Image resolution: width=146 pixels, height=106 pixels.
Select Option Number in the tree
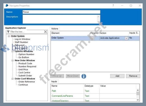click(26, 54)
